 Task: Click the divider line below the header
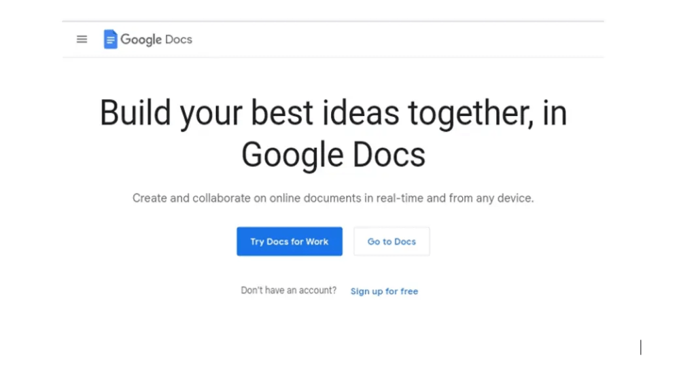333,58
